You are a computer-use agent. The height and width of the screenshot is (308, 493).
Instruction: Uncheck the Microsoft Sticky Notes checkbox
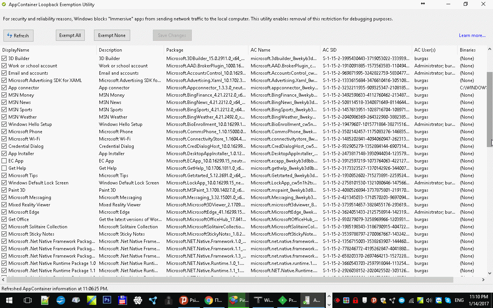pyautogui.click(x=4, y=234)
